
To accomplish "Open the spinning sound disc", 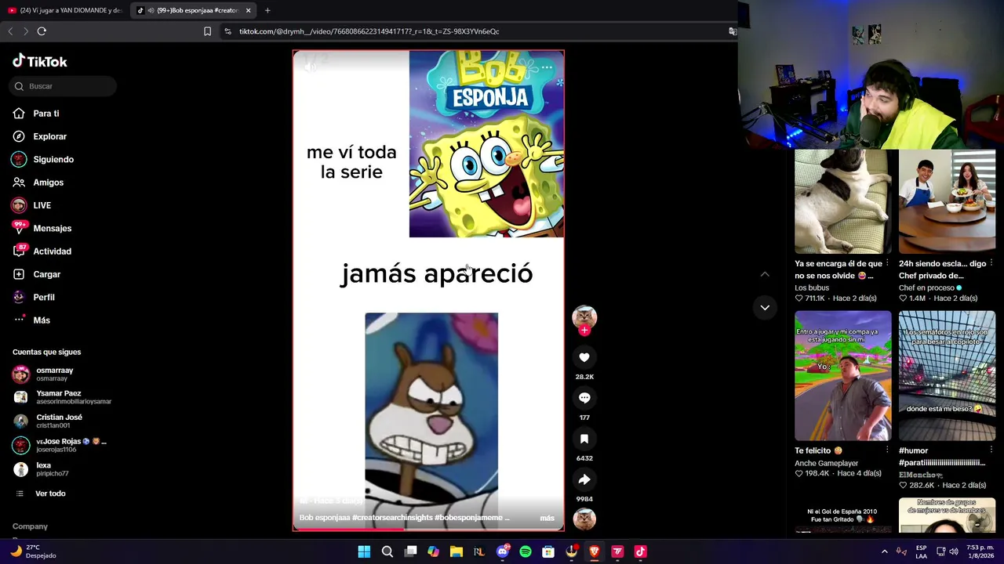I will 584,519.
